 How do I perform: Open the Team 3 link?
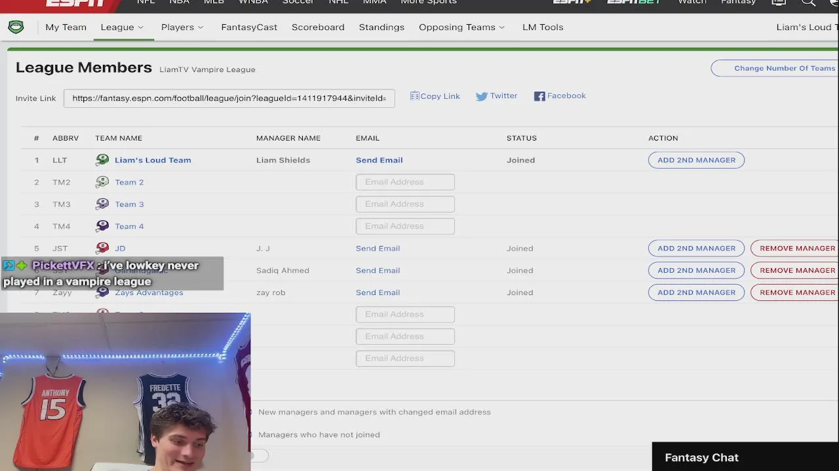129,204
